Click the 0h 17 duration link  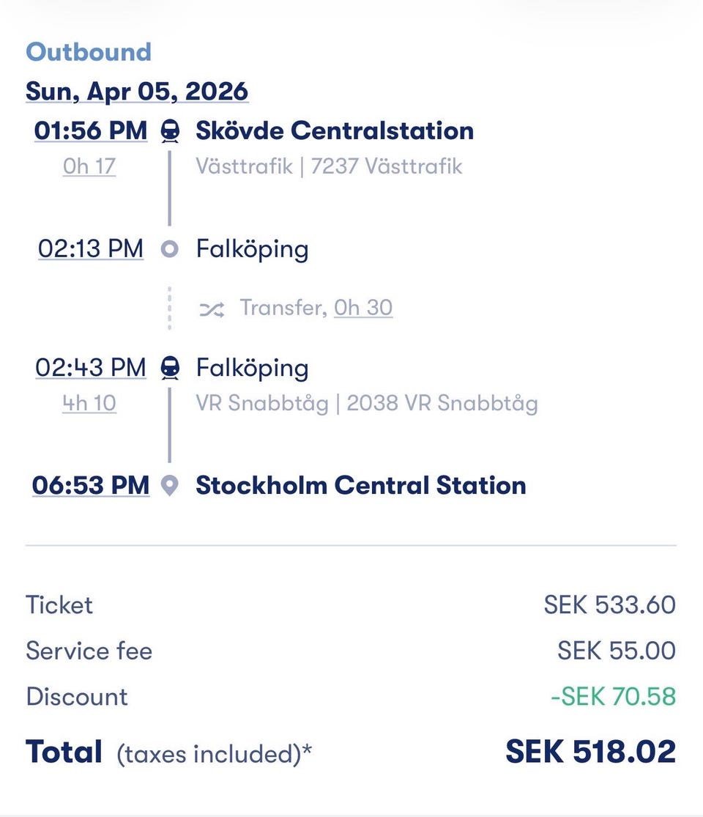click(89, 166)
